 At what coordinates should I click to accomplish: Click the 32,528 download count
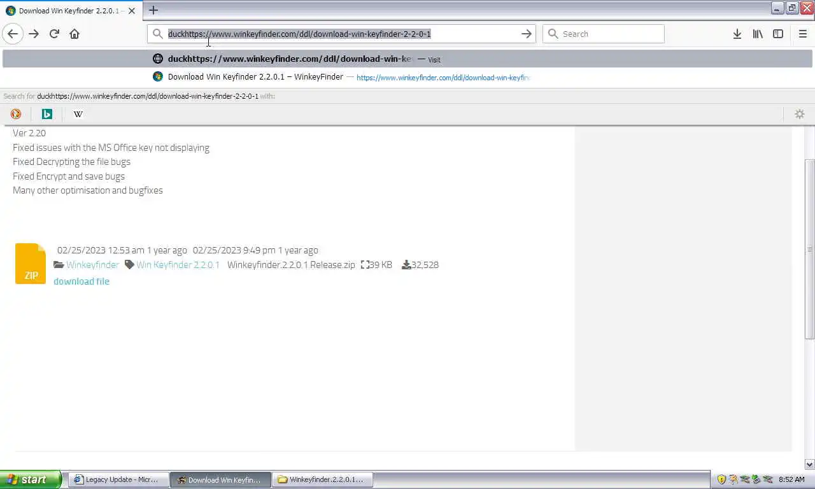click(425, 265)
